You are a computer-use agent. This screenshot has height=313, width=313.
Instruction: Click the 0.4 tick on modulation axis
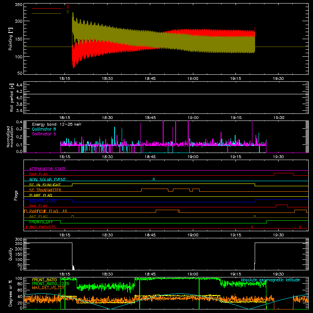19,122
